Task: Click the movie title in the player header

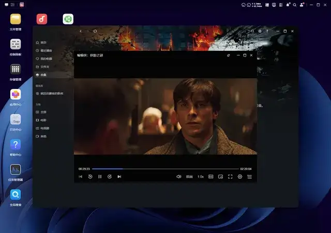Action: 90,55
